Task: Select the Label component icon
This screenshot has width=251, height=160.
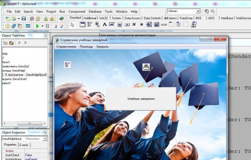Action: tap(105, 25)
